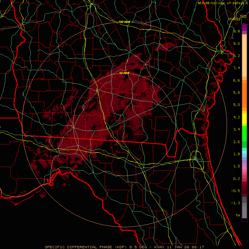Click the 50 NMI range ring label
Image resolution: width=249 pixels, height=249 pixels.
(x=124, y=73)
